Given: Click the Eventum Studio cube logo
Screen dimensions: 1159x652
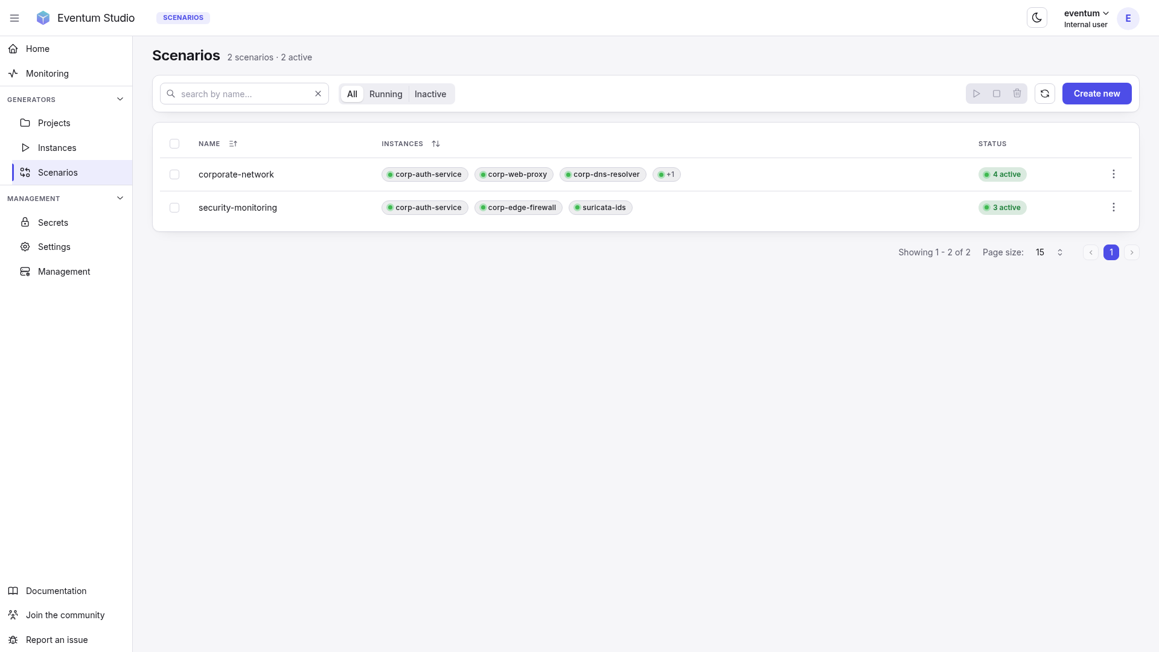Looking at the screenshot, I should [x=43, y=18].
